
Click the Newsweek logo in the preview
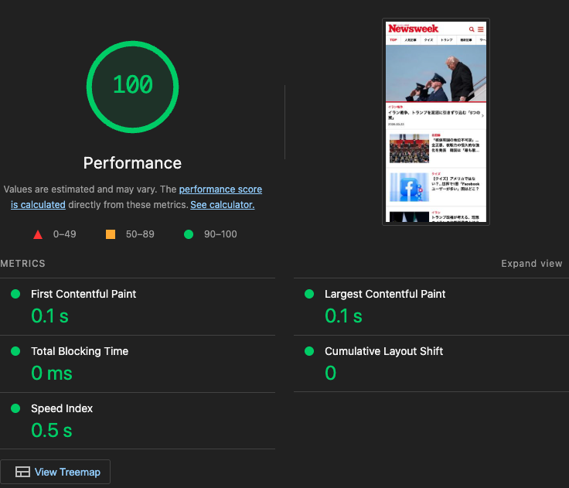pos(414,29)
